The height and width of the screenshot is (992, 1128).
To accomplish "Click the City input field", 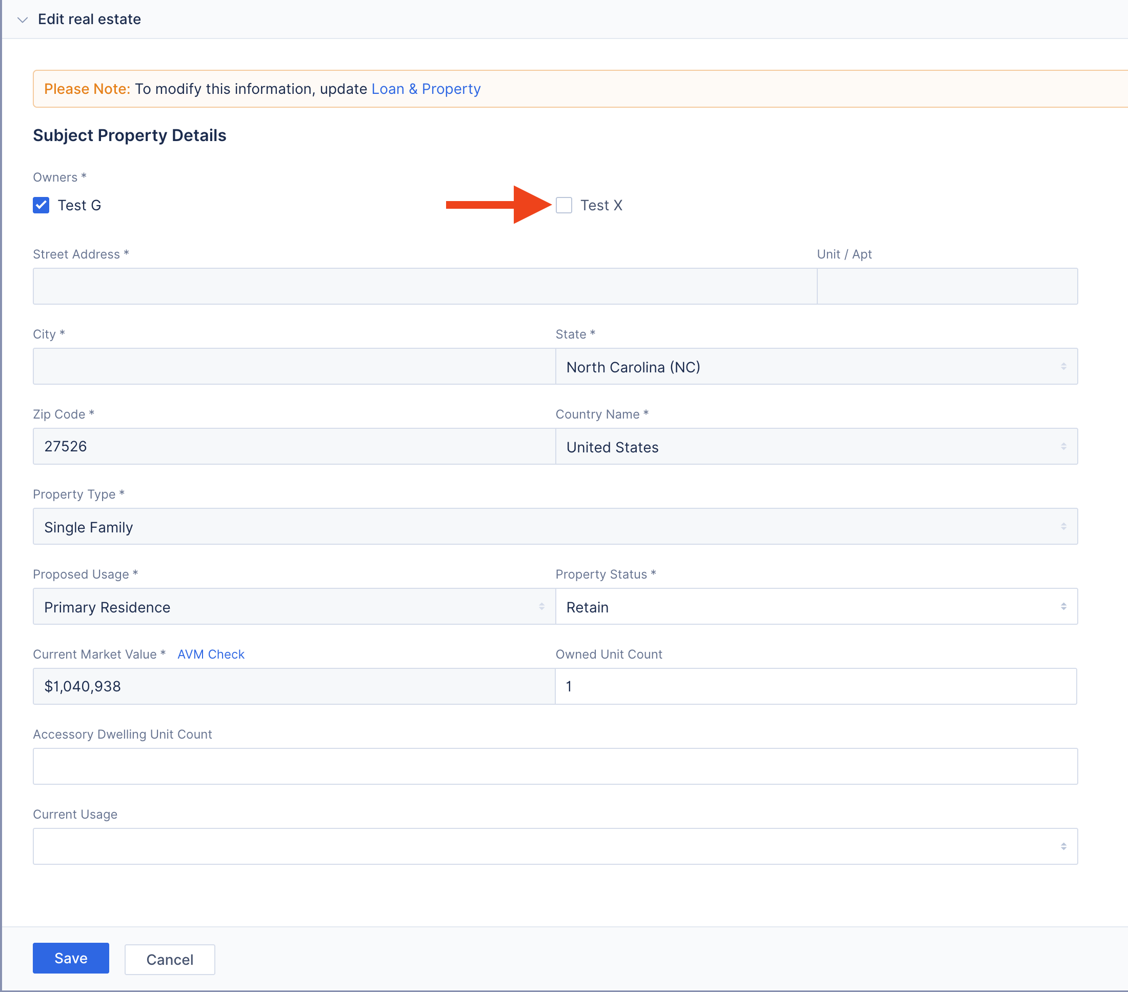I will click(292, 367).
